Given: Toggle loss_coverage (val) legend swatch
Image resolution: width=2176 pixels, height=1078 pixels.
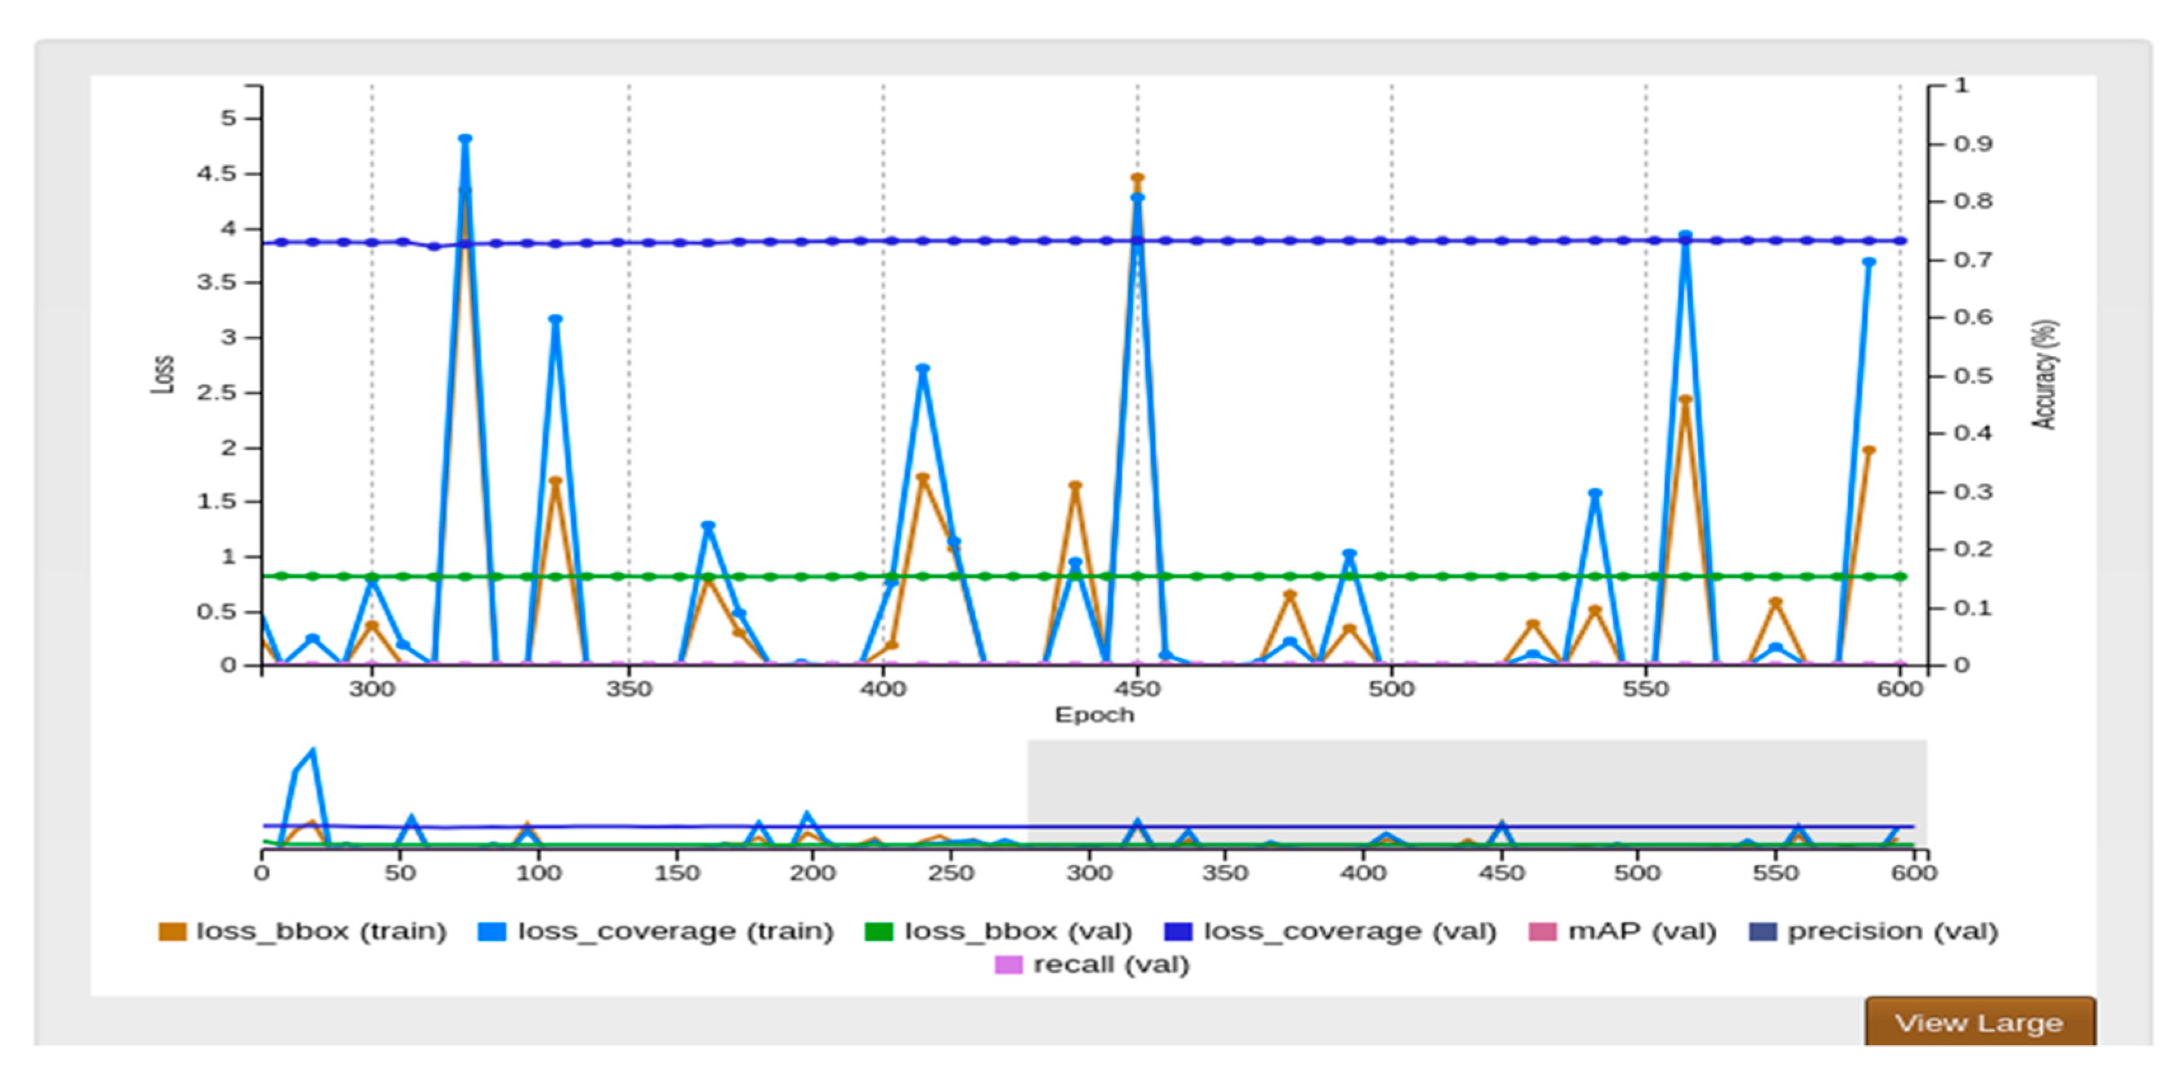Looking at the screenshot, I should click(x=1178, y=931).
